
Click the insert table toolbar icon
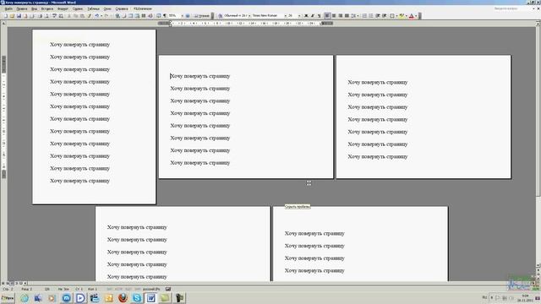(131, 16)
